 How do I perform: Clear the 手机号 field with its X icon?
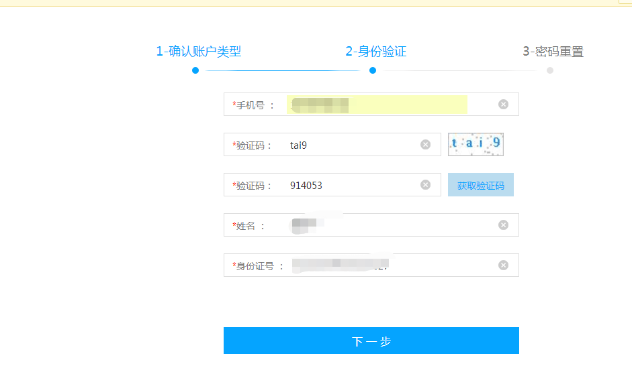503,105
